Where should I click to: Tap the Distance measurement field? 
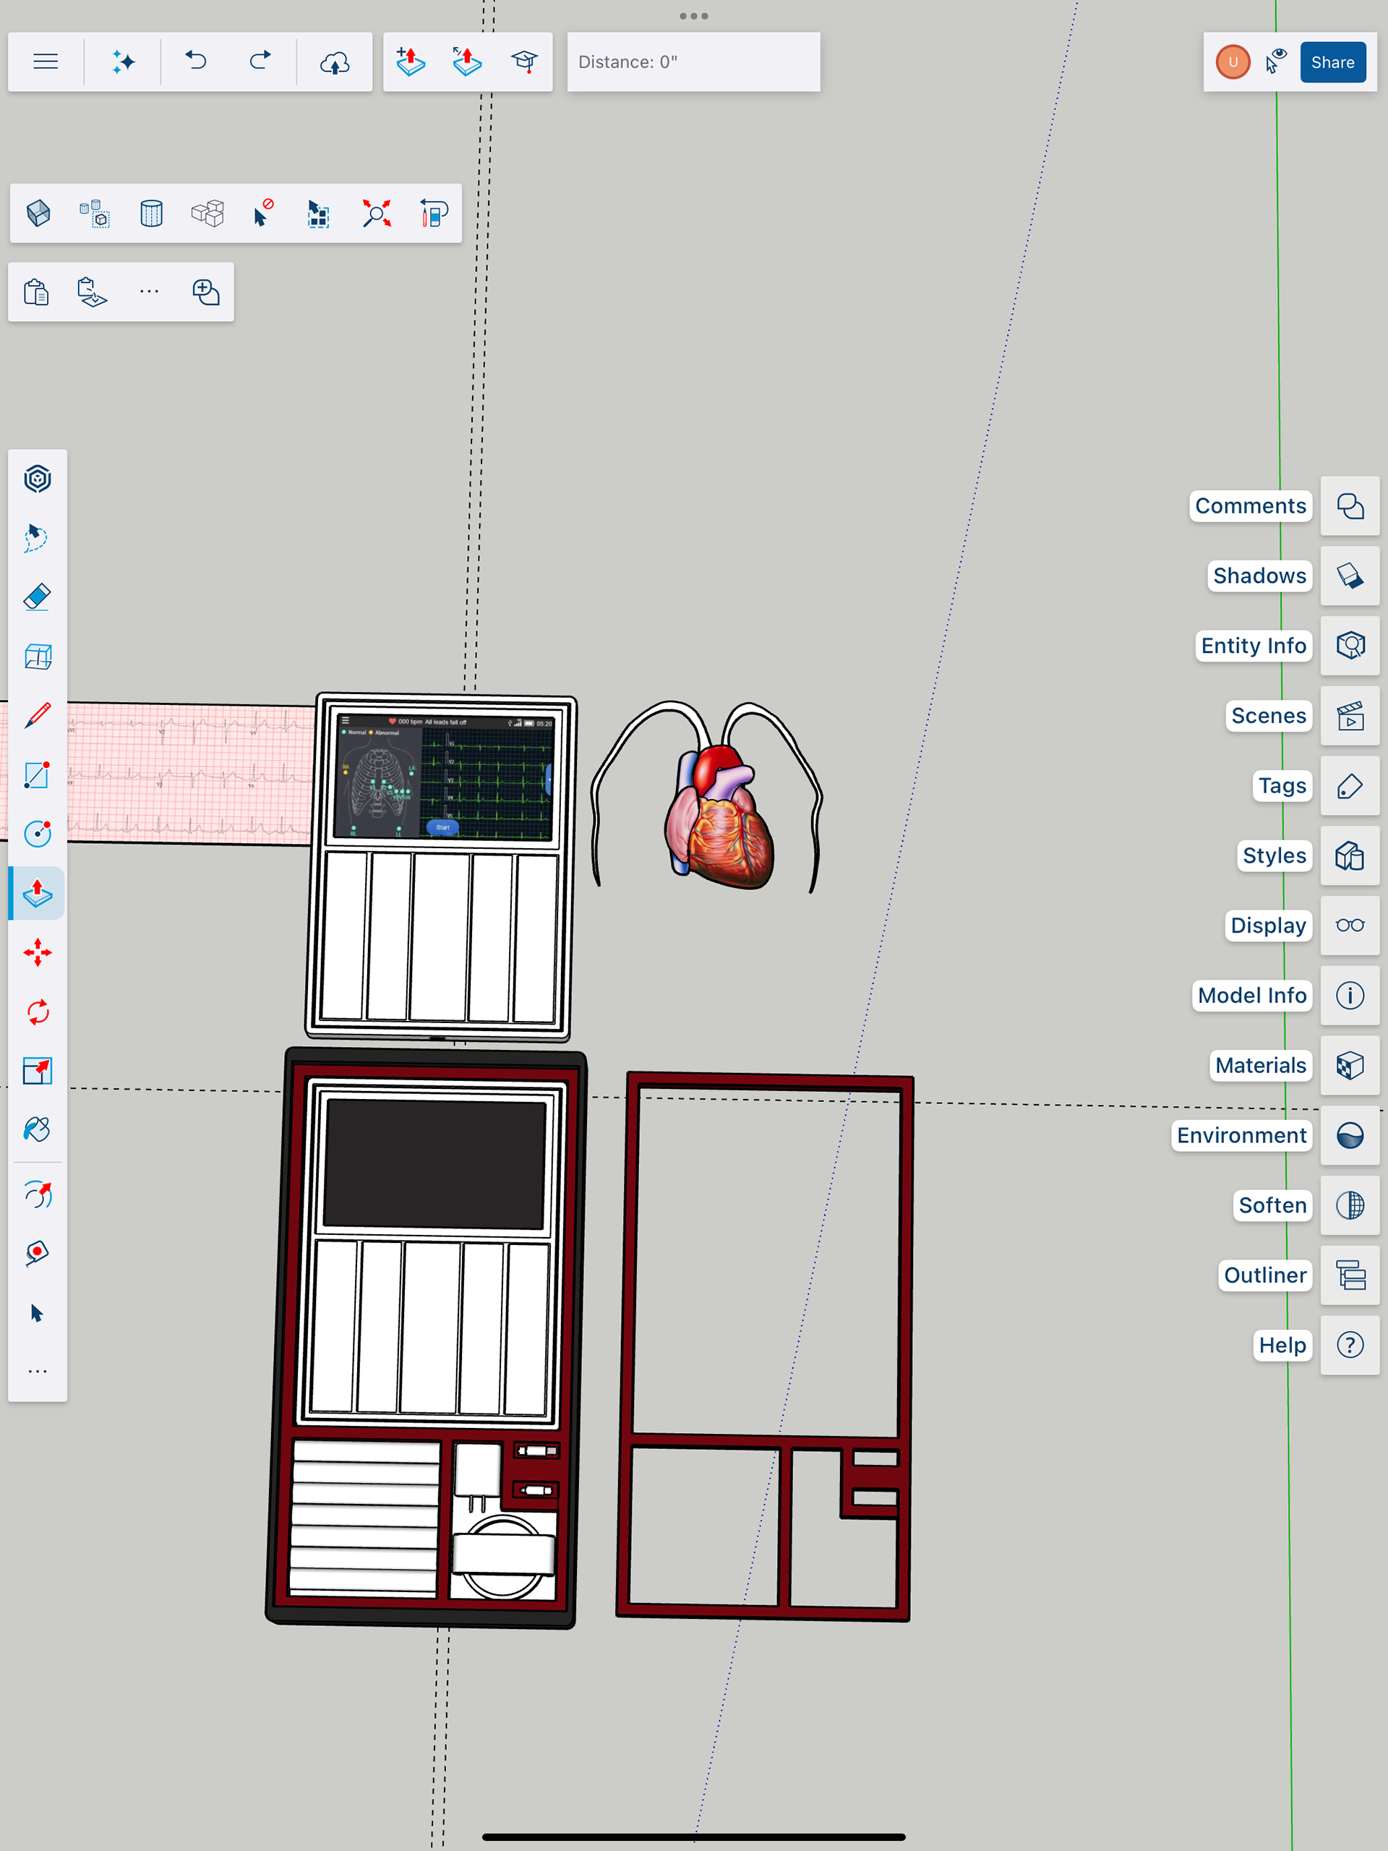(693, 62)
